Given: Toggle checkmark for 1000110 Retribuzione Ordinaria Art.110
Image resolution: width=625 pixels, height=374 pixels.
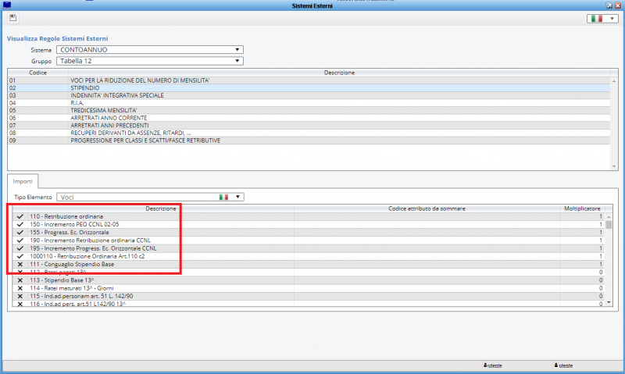Looking at the screenshot, I should [x=20, y=256].
